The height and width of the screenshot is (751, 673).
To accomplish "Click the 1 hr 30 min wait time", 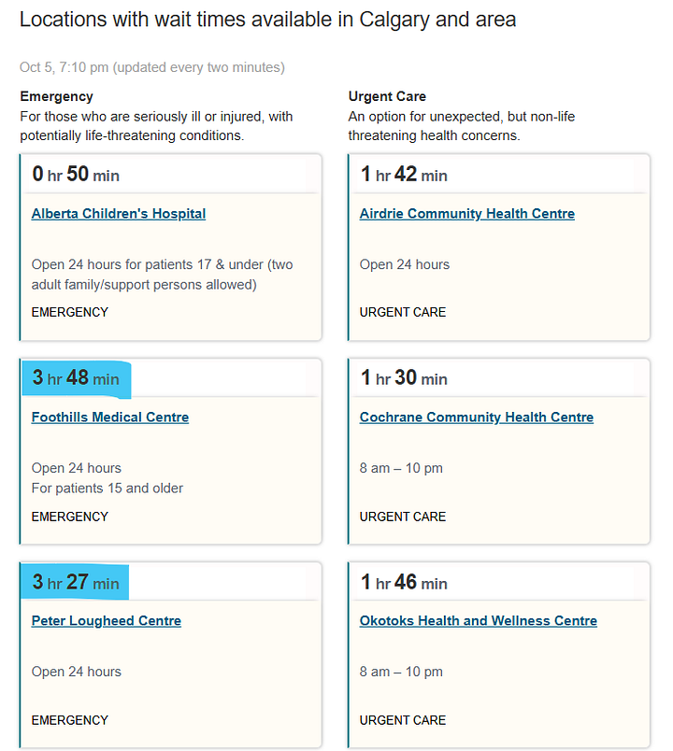I will [x=404, y=378].
